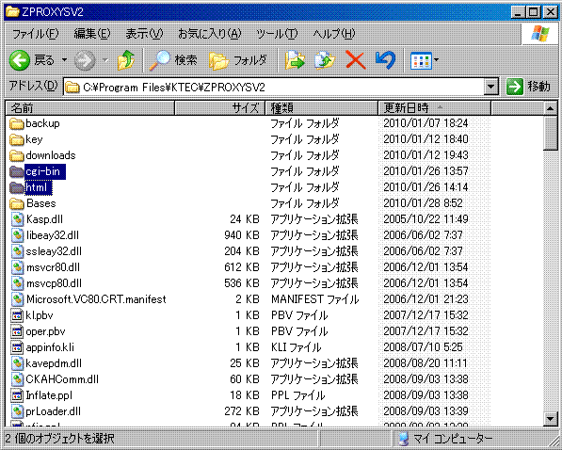The height and width of the screenshot is (450, 562).
Task: Toggle the Folders (フォルダ) pane button
Action: 238,60
